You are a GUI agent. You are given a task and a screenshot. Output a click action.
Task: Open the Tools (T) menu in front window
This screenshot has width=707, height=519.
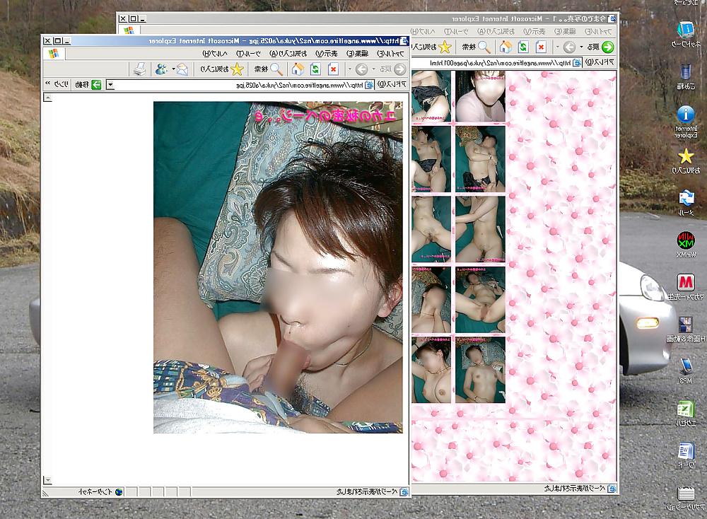[x=248, y=54]
